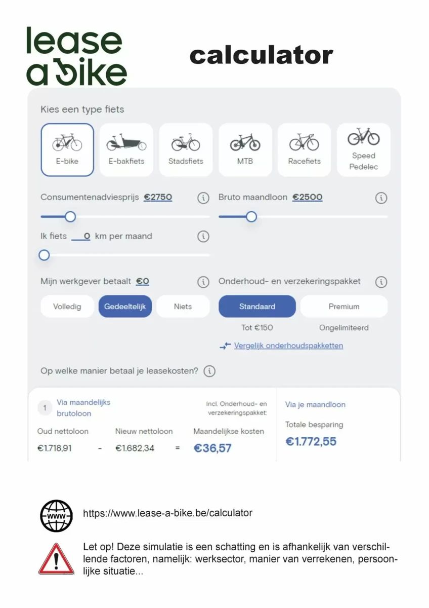
Task: Open info icon next to Consumentenadviesprijs
Action: (x=203, y=198)
